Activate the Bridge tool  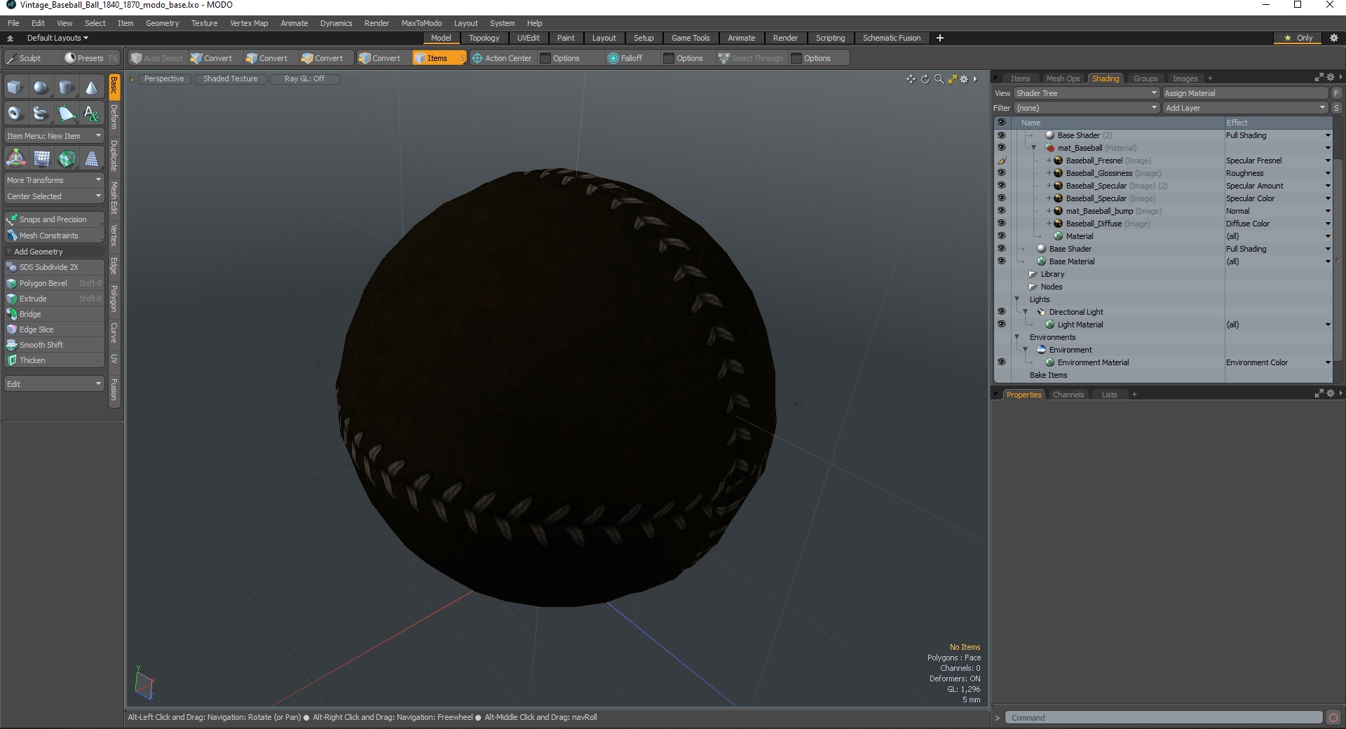click(x=54, y=314)
